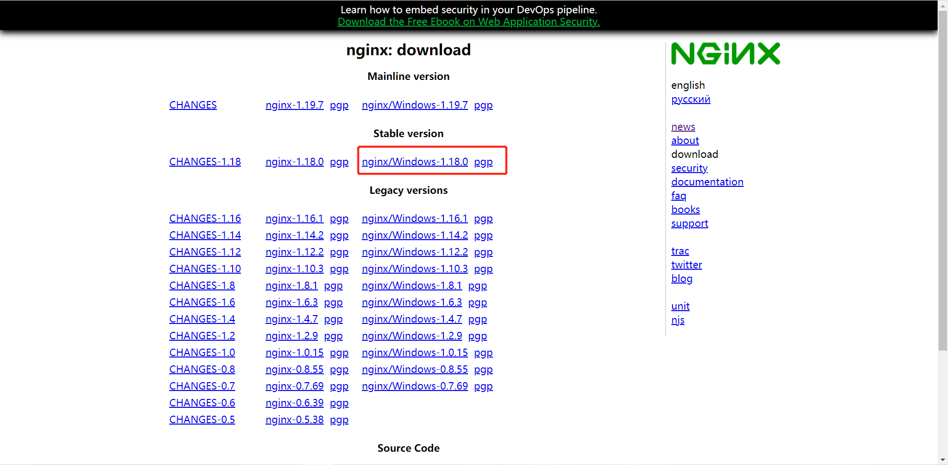Download nginx-1.14.2 source
948x465 pixels.
coord(294,235)
